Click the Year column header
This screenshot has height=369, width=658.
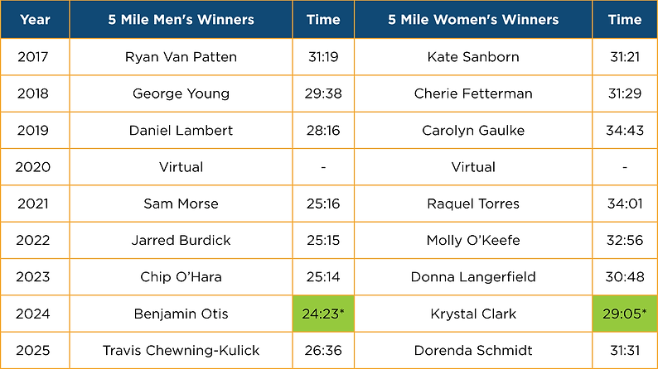[x=36, y=19]
